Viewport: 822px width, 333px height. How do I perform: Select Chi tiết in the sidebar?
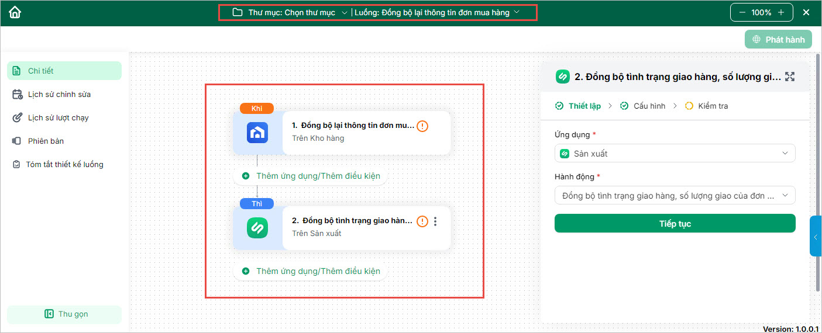point(64,71)
